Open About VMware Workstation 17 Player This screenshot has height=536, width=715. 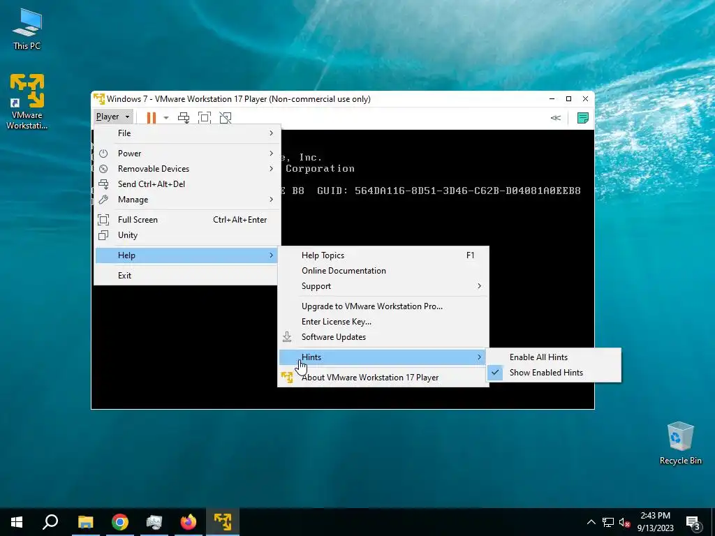point(383,378)
